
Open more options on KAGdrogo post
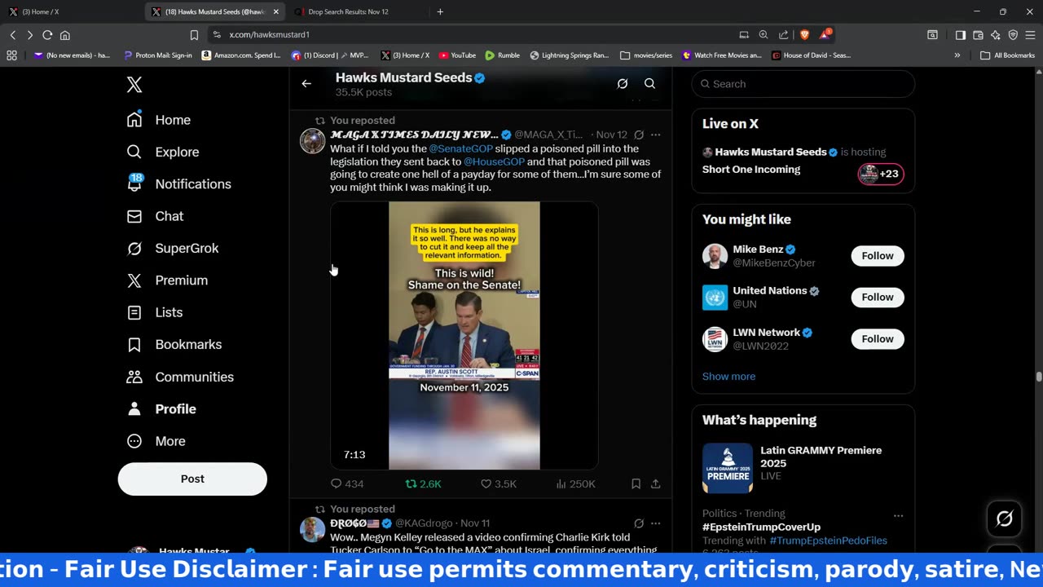tap(655, 523)
